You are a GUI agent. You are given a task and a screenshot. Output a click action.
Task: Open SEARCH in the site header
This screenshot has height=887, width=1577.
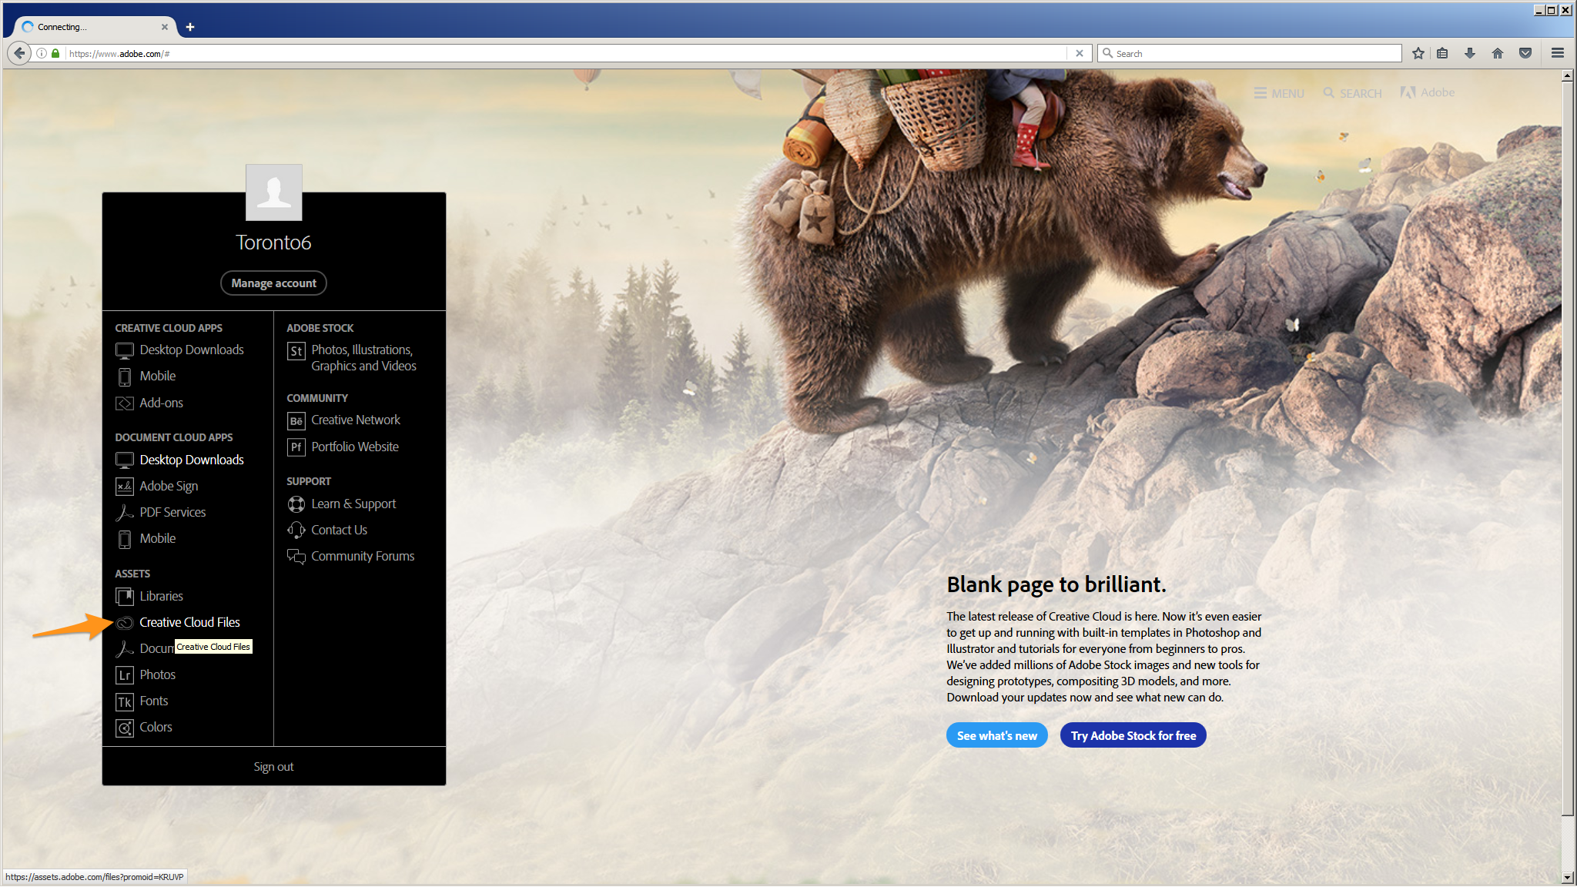(x=1352, y=93)
